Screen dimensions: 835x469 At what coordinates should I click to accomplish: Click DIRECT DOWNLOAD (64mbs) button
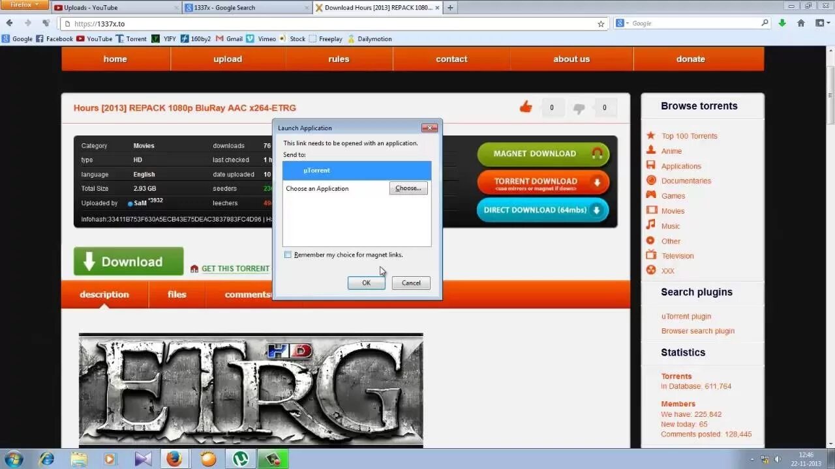[x=543, y=210]
